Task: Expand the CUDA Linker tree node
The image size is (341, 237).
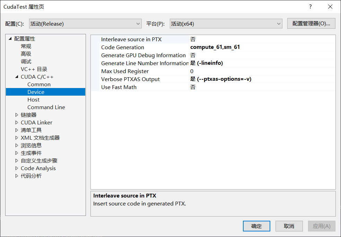Action: [x=17, y=122]
